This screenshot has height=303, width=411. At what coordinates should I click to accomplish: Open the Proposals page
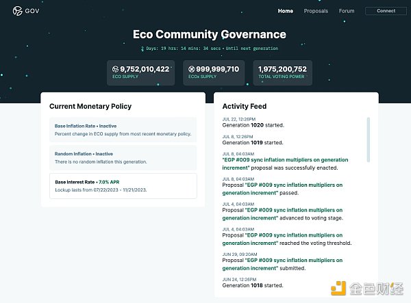[x=316, y=11]
